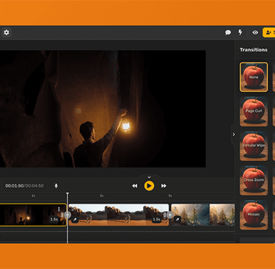
Task: Play the video with the yellow play button
Action: point(149,186)
